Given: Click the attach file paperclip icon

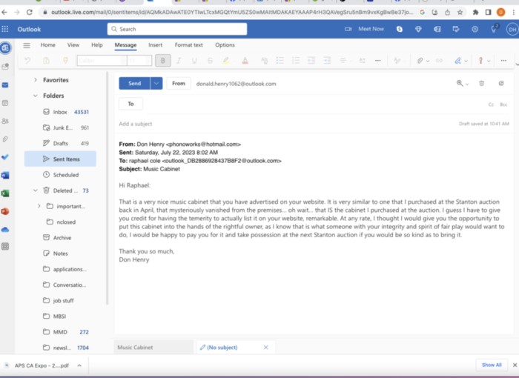Looking at the screenshot, I should 419,61.
